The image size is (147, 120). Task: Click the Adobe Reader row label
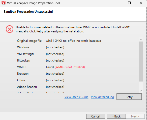click(x=27, y=87)
